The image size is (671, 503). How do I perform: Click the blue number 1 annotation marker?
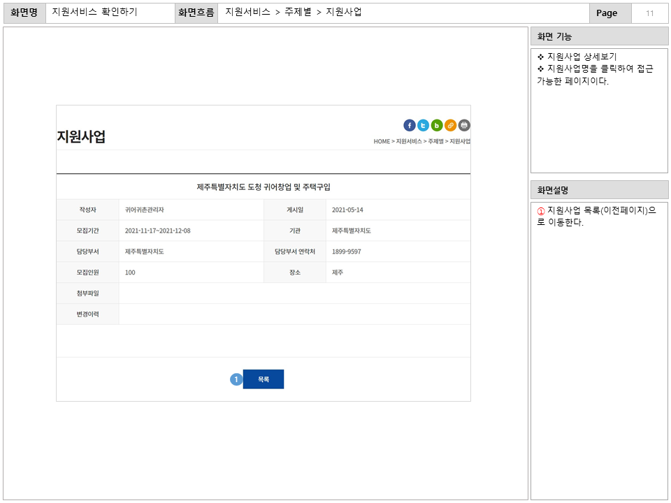click(236, 379)
